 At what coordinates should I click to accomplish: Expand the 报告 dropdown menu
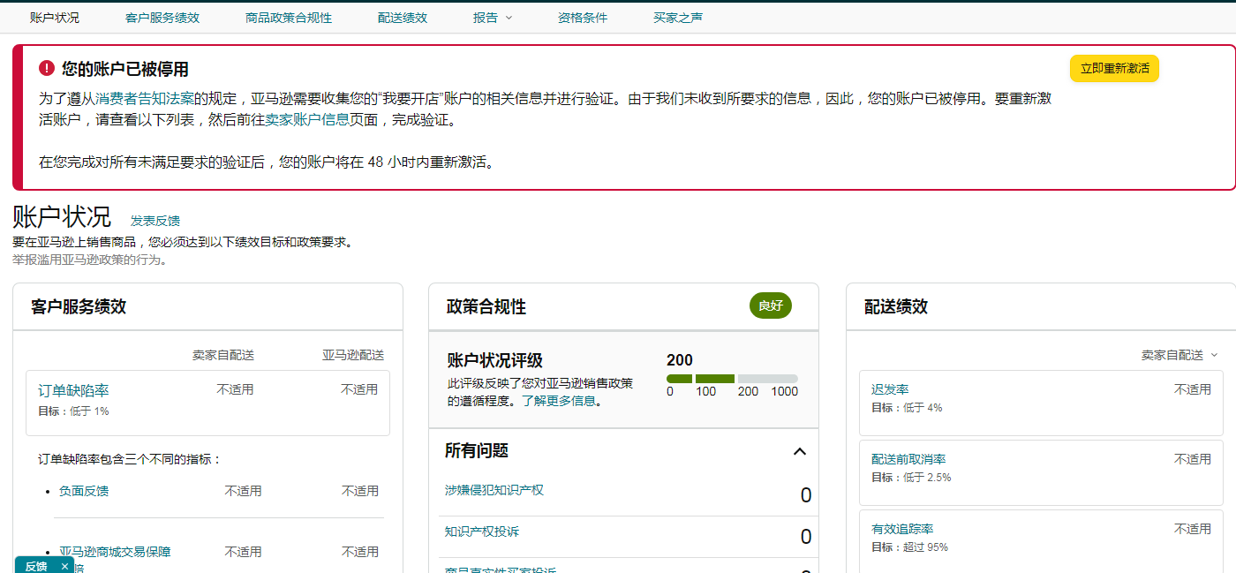pyautogui.click(x=493, y=18)
